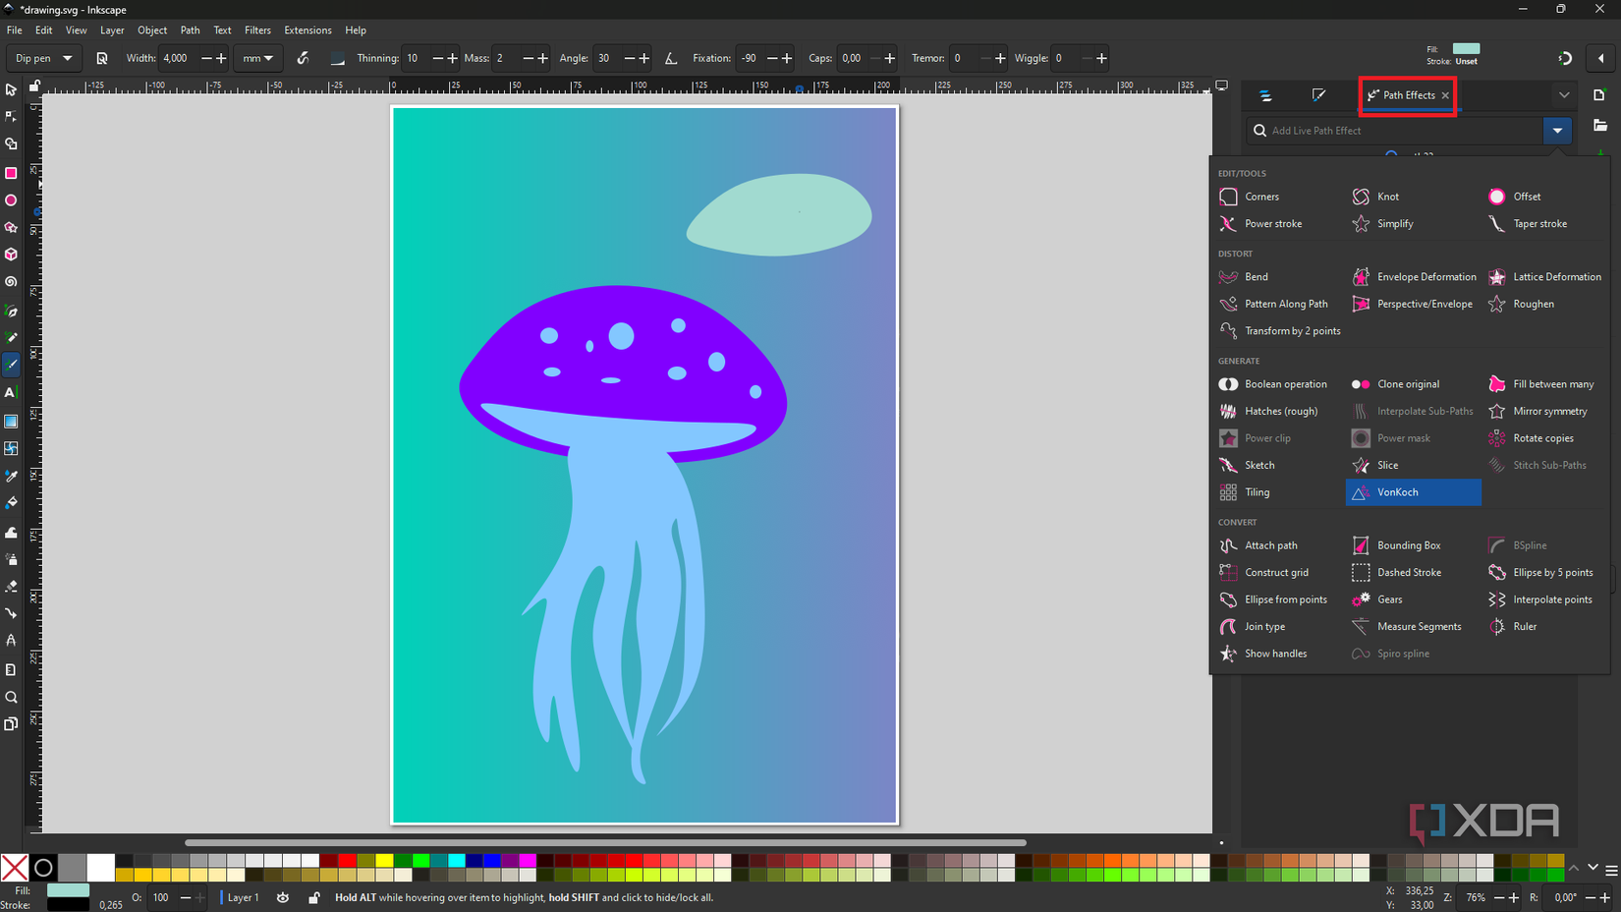Choose the Power stroke effect
The image size is (1621, 912).
(x=1272, y=223)
